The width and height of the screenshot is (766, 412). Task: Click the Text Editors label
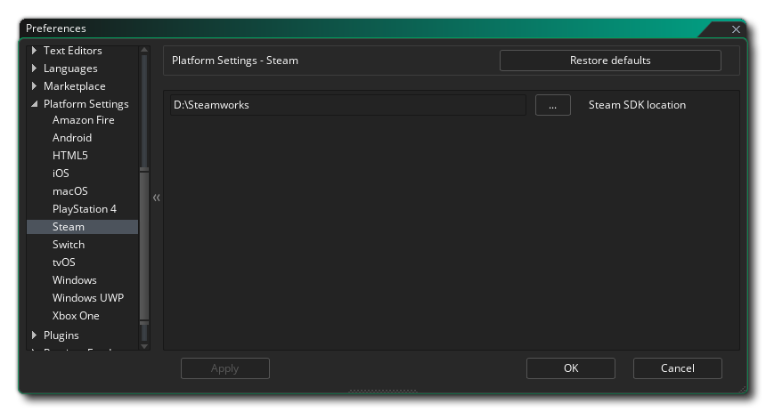72,51
